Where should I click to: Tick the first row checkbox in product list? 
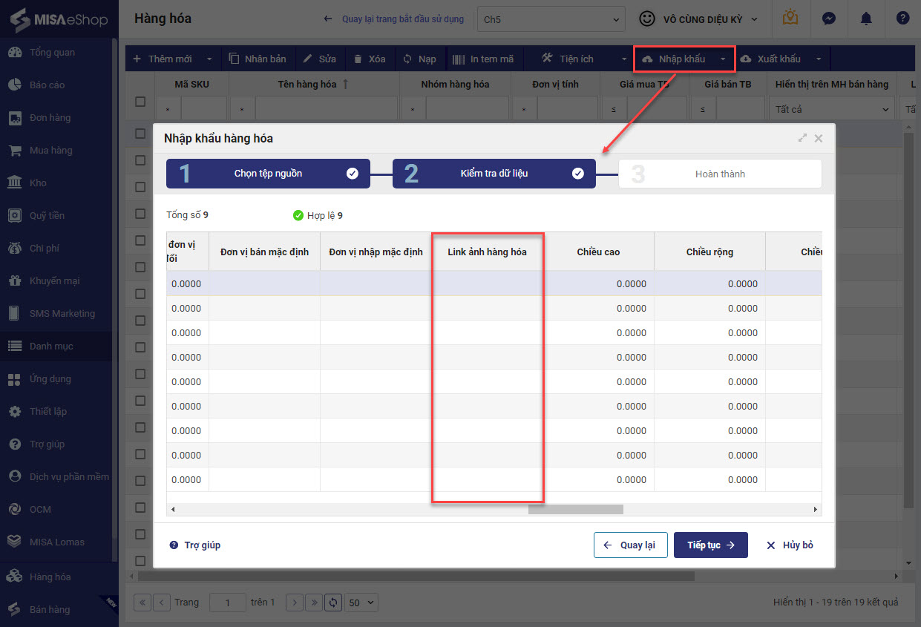[x=140, y=134]
